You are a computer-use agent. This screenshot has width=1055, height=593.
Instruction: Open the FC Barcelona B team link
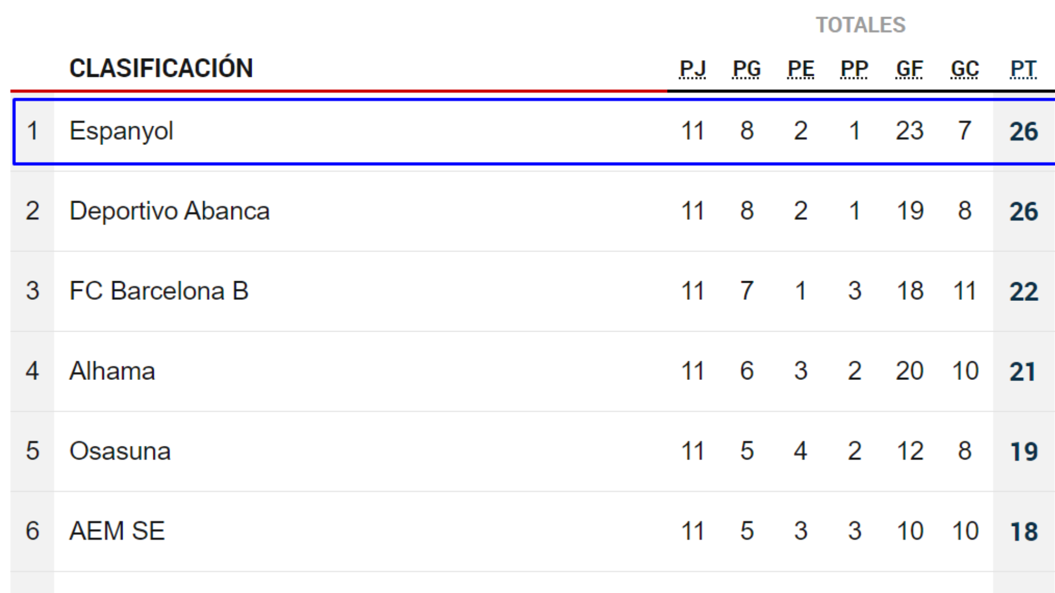point(159,290)
